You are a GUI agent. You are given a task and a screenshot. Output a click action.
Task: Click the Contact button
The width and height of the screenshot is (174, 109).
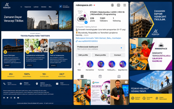click(x=118, y=55)
